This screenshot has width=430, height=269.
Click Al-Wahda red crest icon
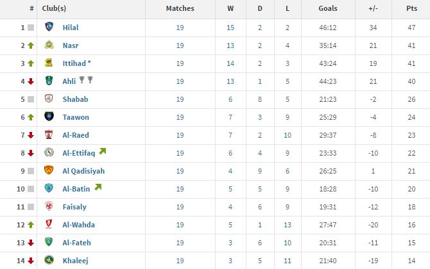pyautogui.click(x=49, y=224)
